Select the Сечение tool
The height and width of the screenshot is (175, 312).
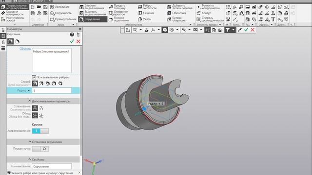(146, 13)
